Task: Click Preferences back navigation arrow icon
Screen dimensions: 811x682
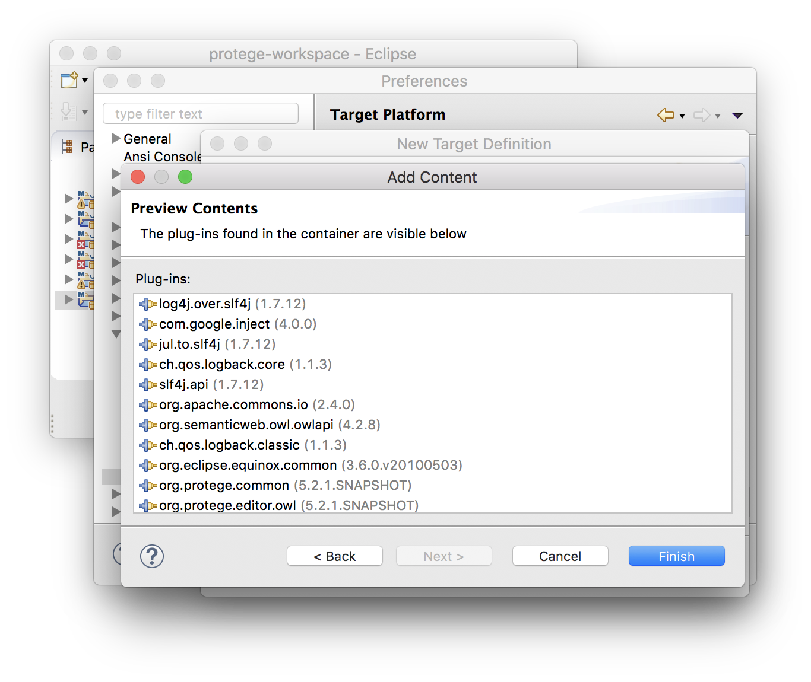Action: (x=666, y=115)
